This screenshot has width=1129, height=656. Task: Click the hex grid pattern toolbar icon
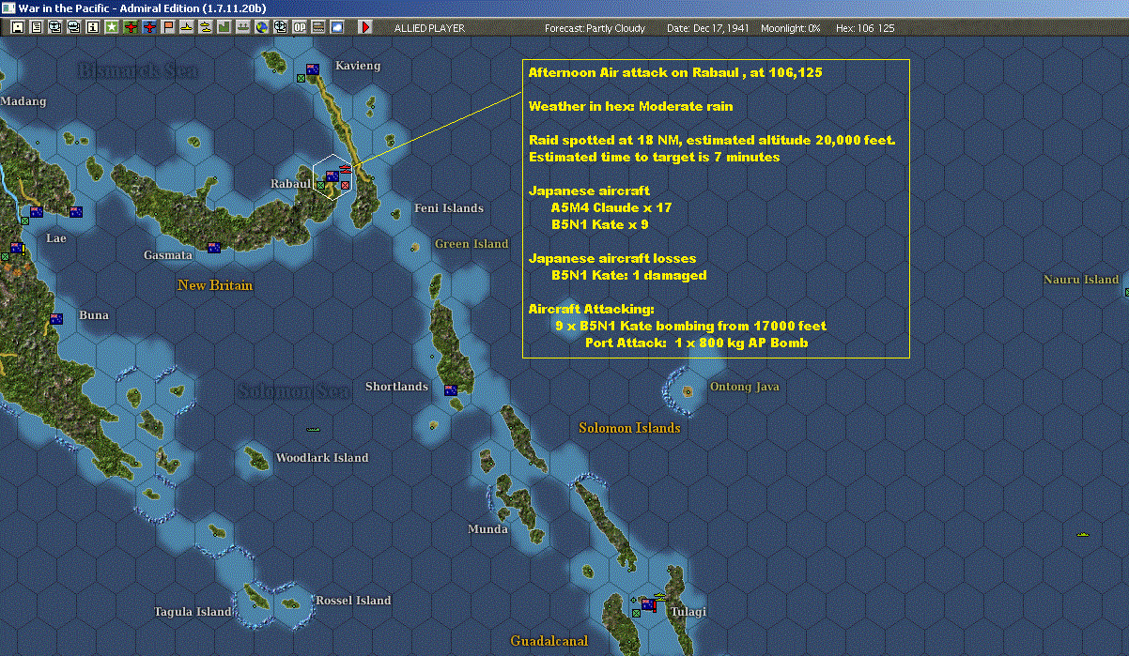tap(317, 28)
